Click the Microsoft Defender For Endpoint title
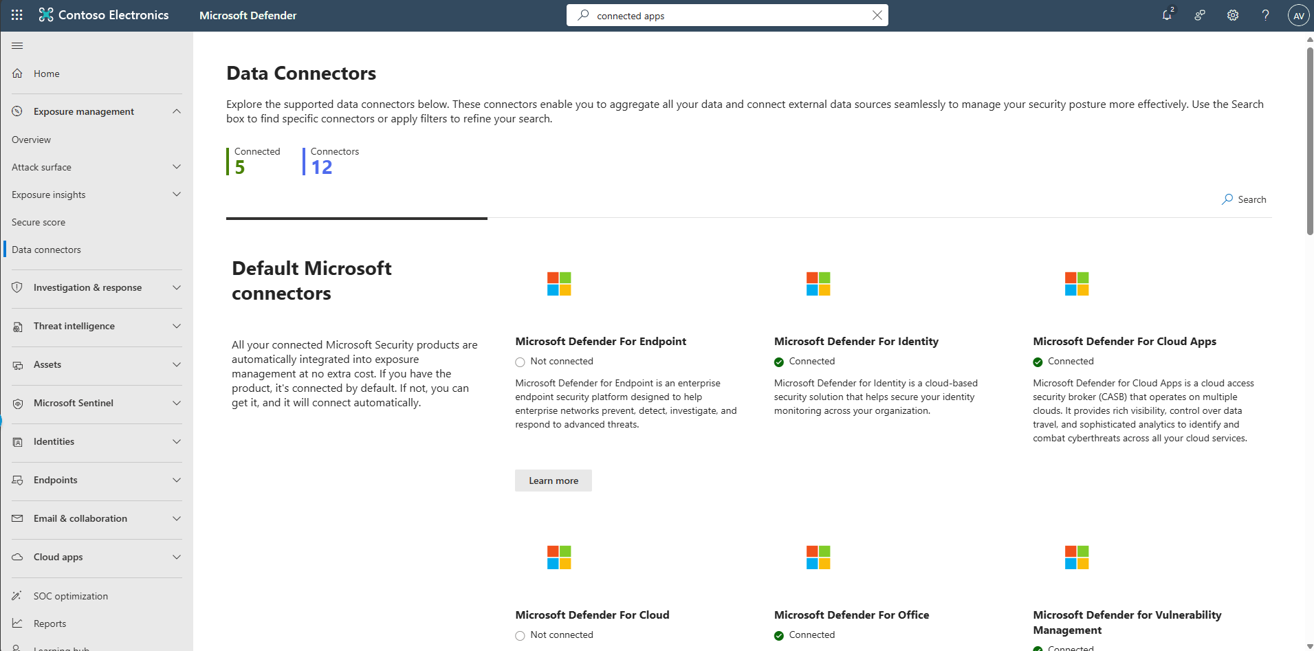Viewport: 1314px width, 651px height. point(601,342)
